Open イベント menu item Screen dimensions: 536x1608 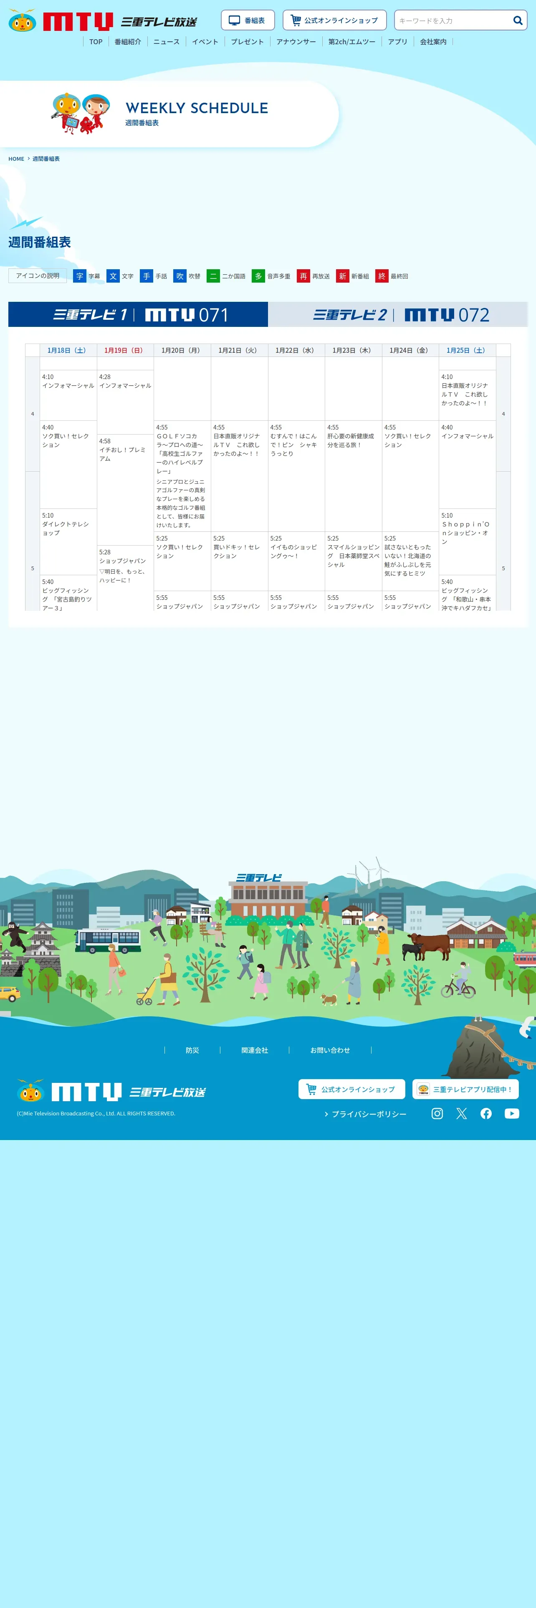(205, 42)
